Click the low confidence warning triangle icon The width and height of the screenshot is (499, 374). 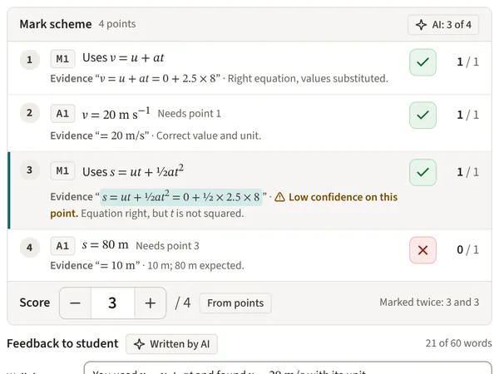pyautogui.click(x=279, y=197)
